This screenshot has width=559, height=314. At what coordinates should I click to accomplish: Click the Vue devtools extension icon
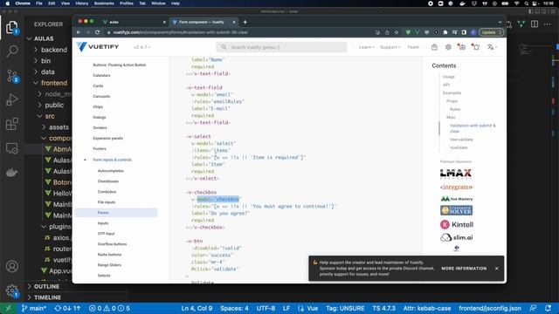click(418, 32)
